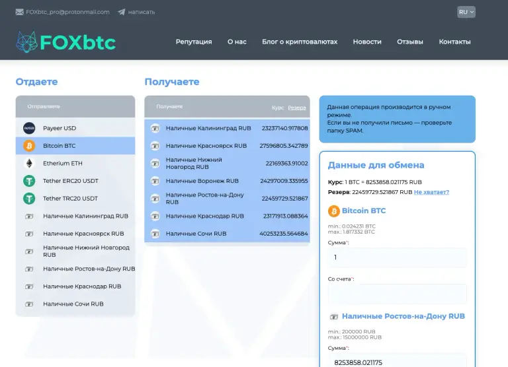The width and height of the screenshot is (508, 367).
Task: Click cash icon of Сочи row in receive list
Action: pos(155,234)
